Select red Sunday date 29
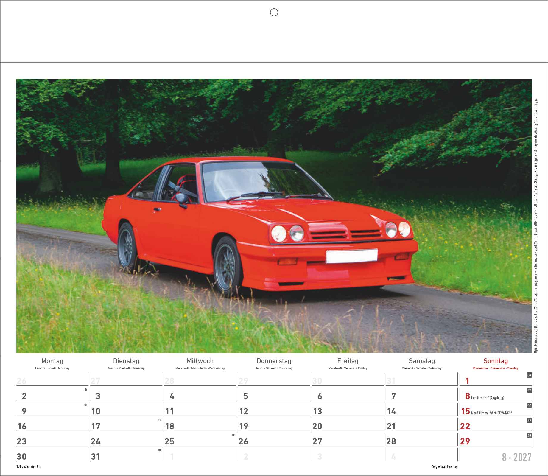 [x=465, y=441]
